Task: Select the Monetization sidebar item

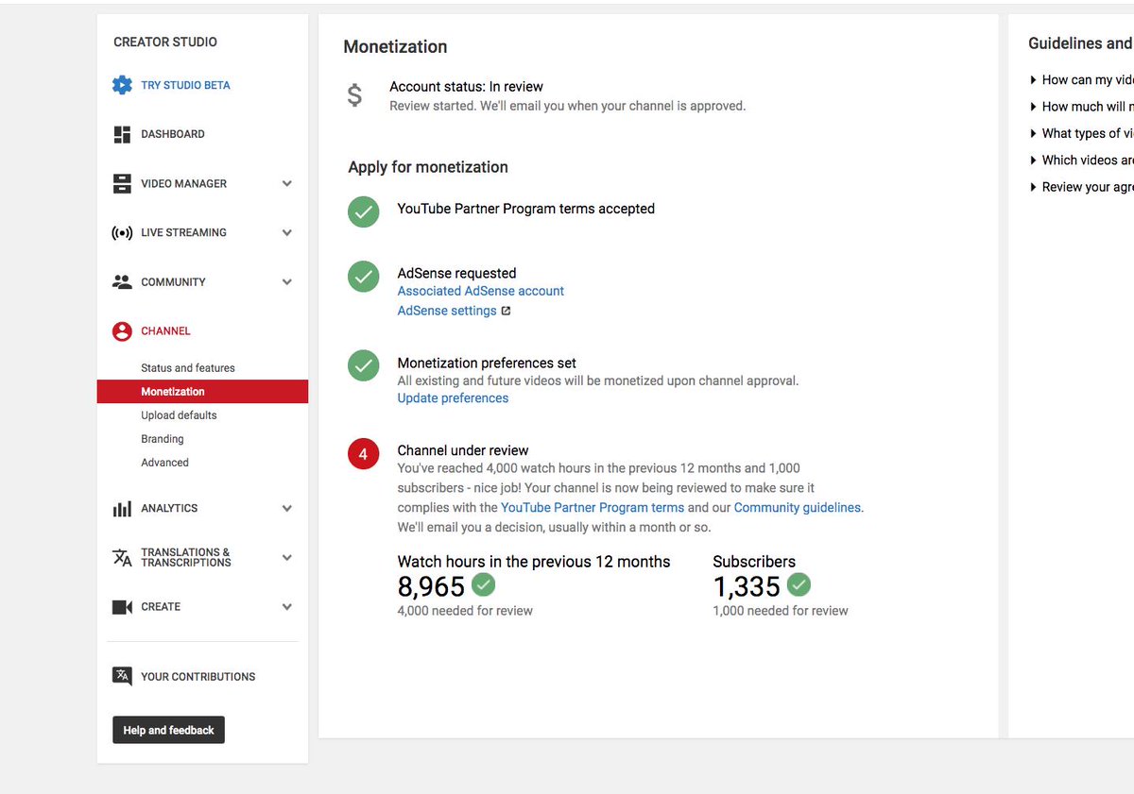Action: tap(202, 392)
